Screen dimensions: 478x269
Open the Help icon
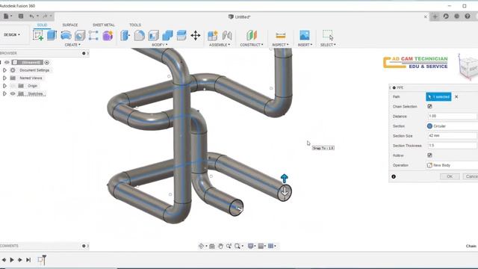pyautogui.click(x=468, y=16)
